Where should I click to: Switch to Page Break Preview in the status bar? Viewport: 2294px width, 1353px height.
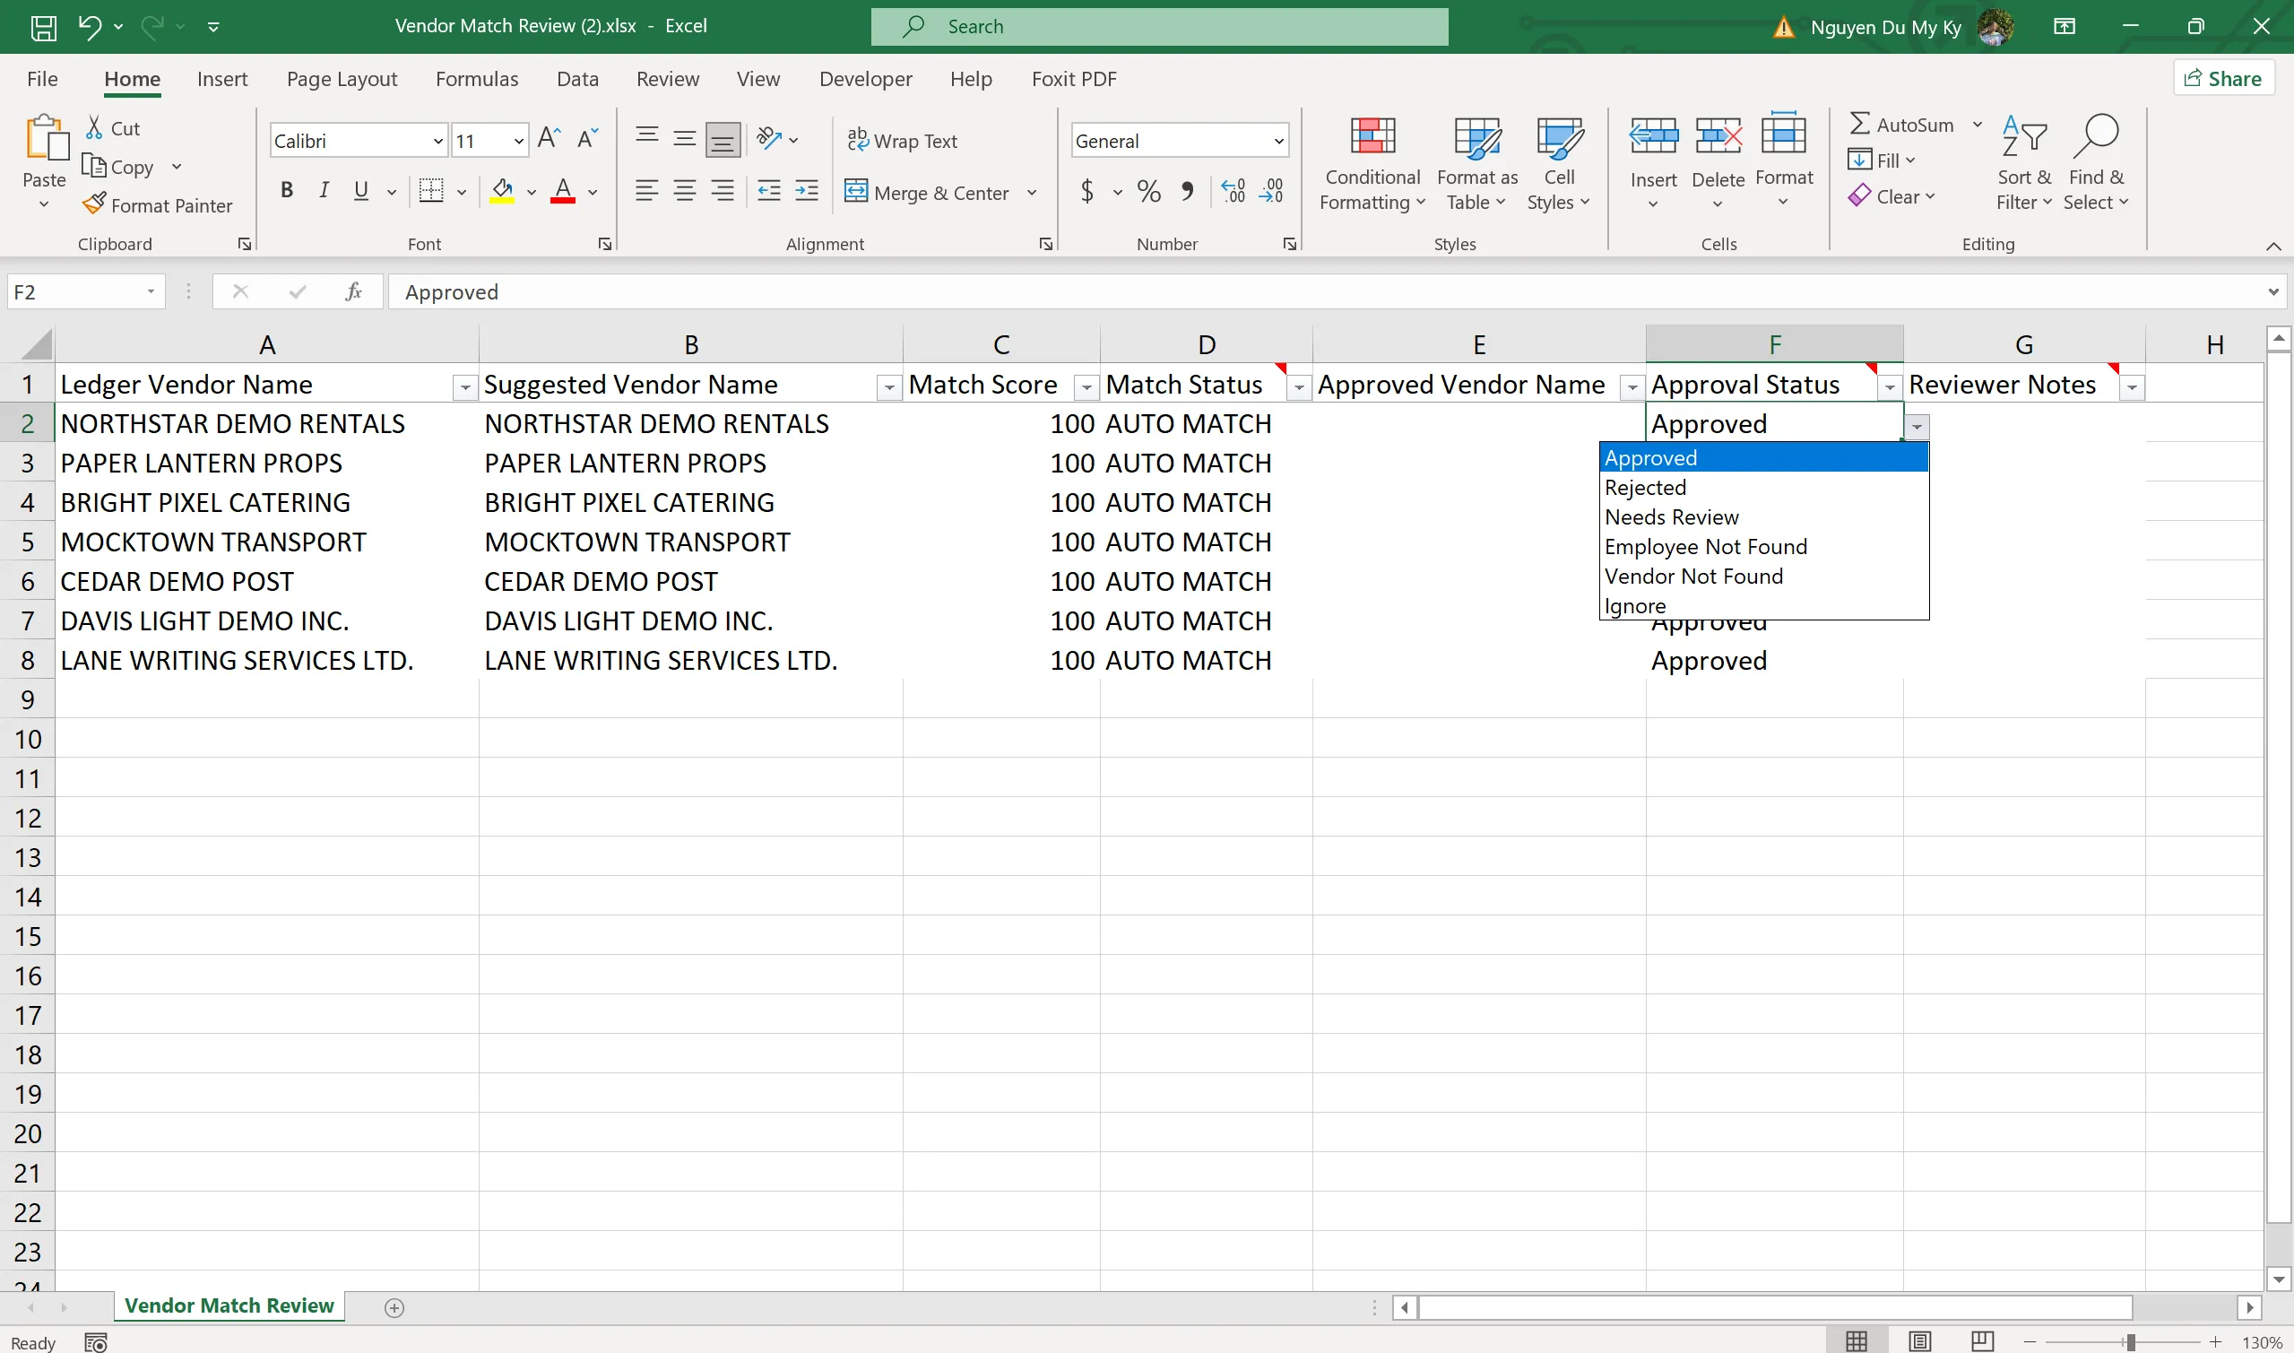(1982, 1341)
